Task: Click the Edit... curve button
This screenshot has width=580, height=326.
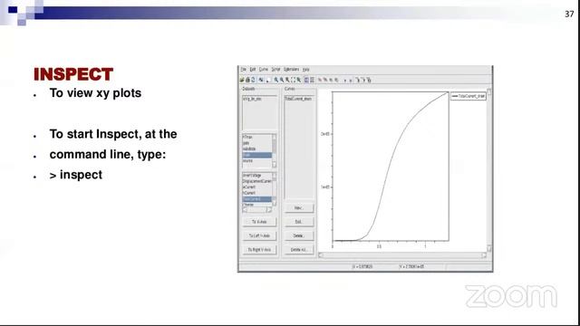Action: (299, 222)
